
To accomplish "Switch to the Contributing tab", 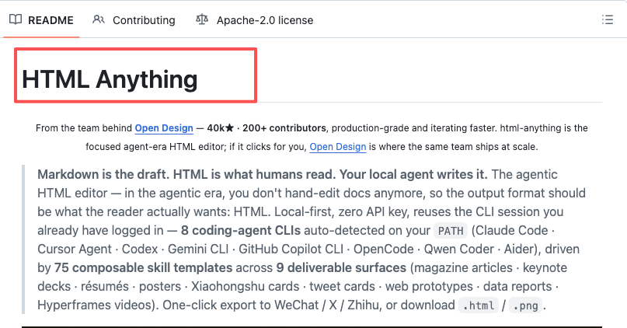I will (x=134, y=20).
